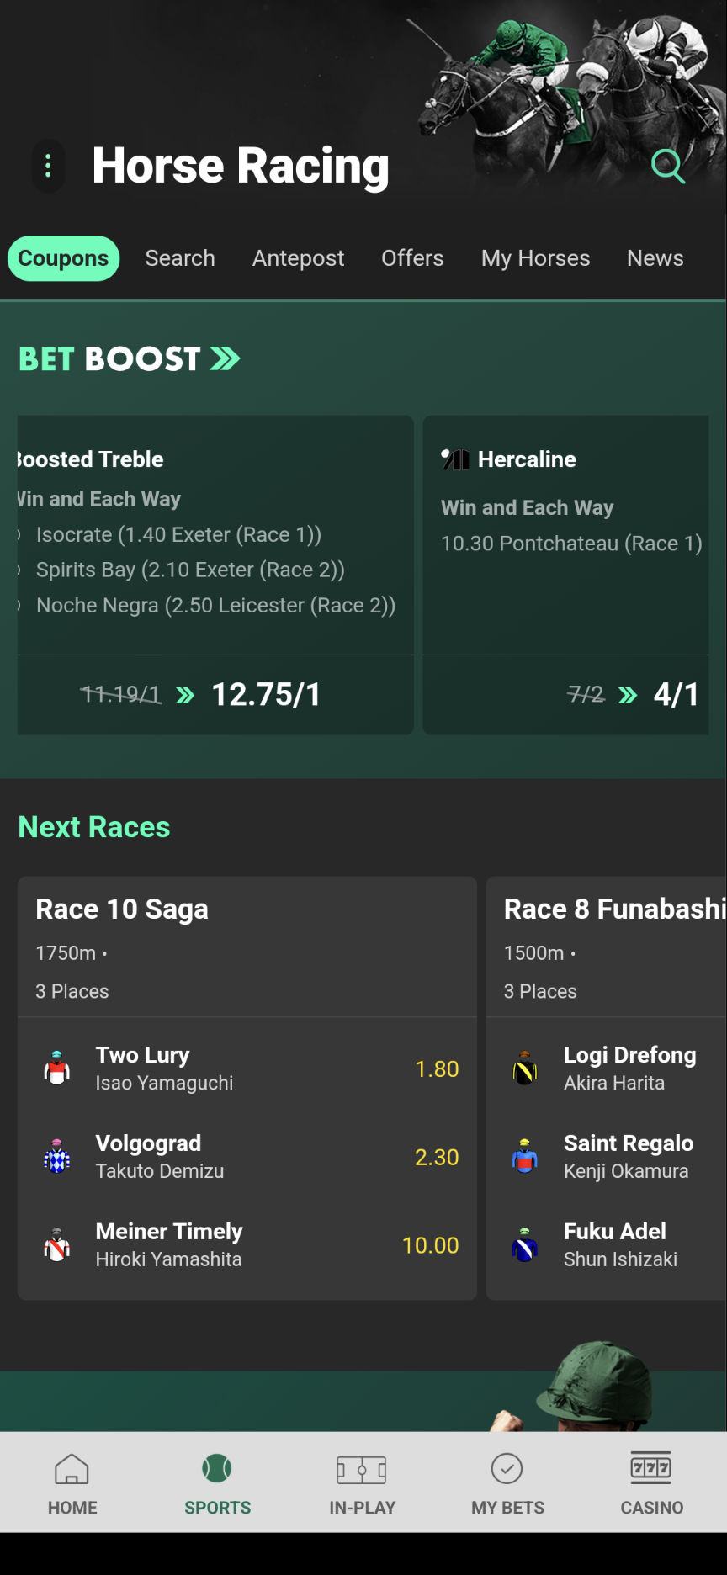Select the My Horses tab

535,258
